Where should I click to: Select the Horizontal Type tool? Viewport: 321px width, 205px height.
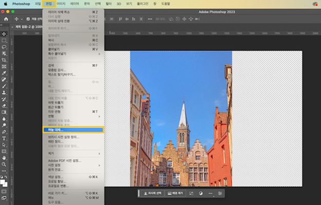(x=4, y=138)
